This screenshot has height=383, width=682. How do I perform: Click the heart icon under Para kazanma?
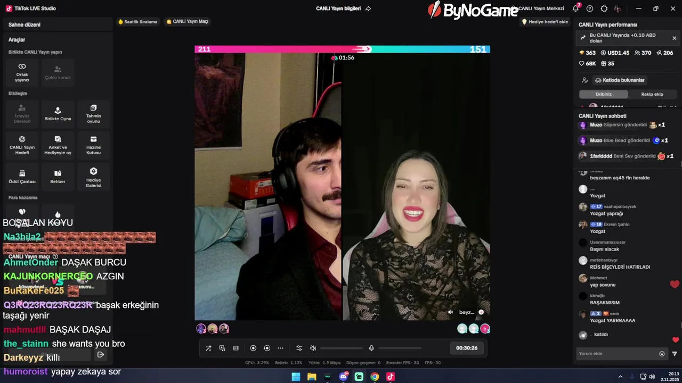[x=22, y=212]
